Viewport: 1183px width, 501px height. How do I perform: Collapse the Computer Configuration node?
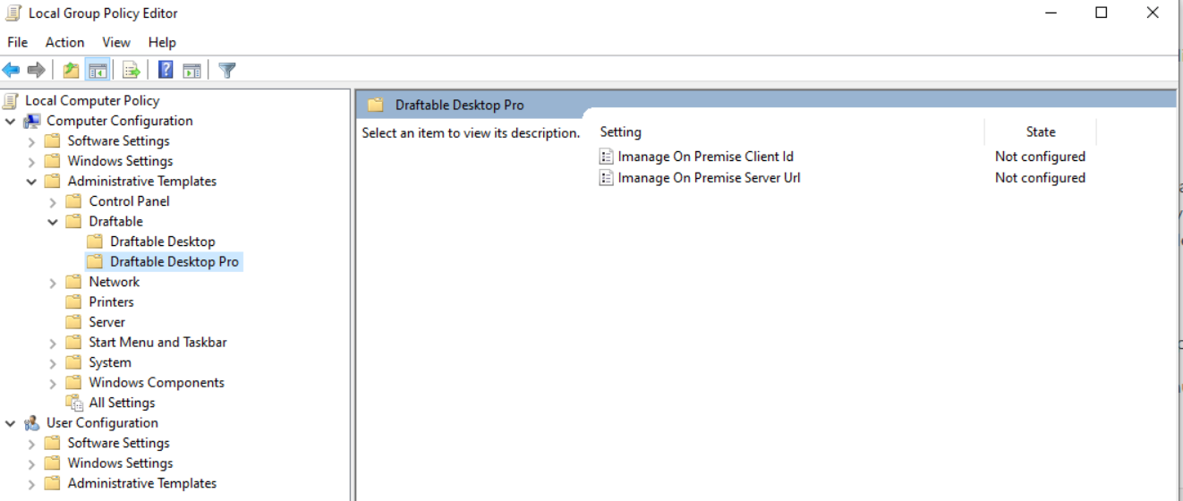click(x=11, y=121)
